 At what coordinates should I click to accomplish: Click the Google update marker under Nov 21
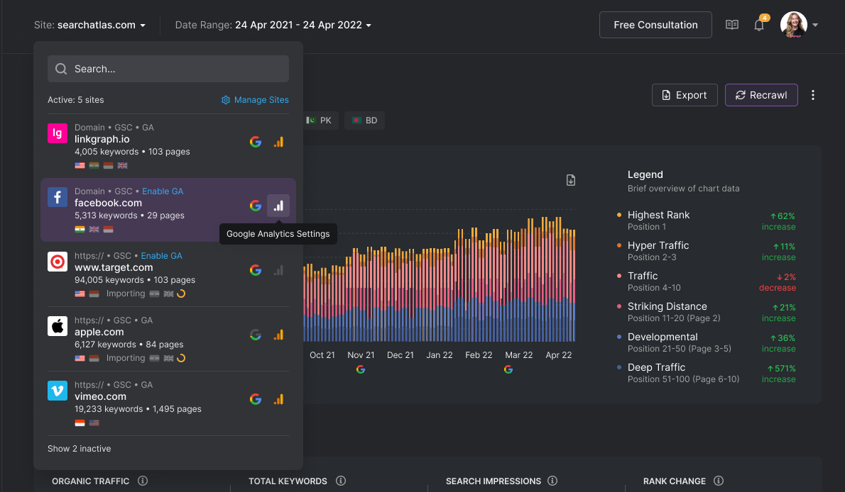361,369
